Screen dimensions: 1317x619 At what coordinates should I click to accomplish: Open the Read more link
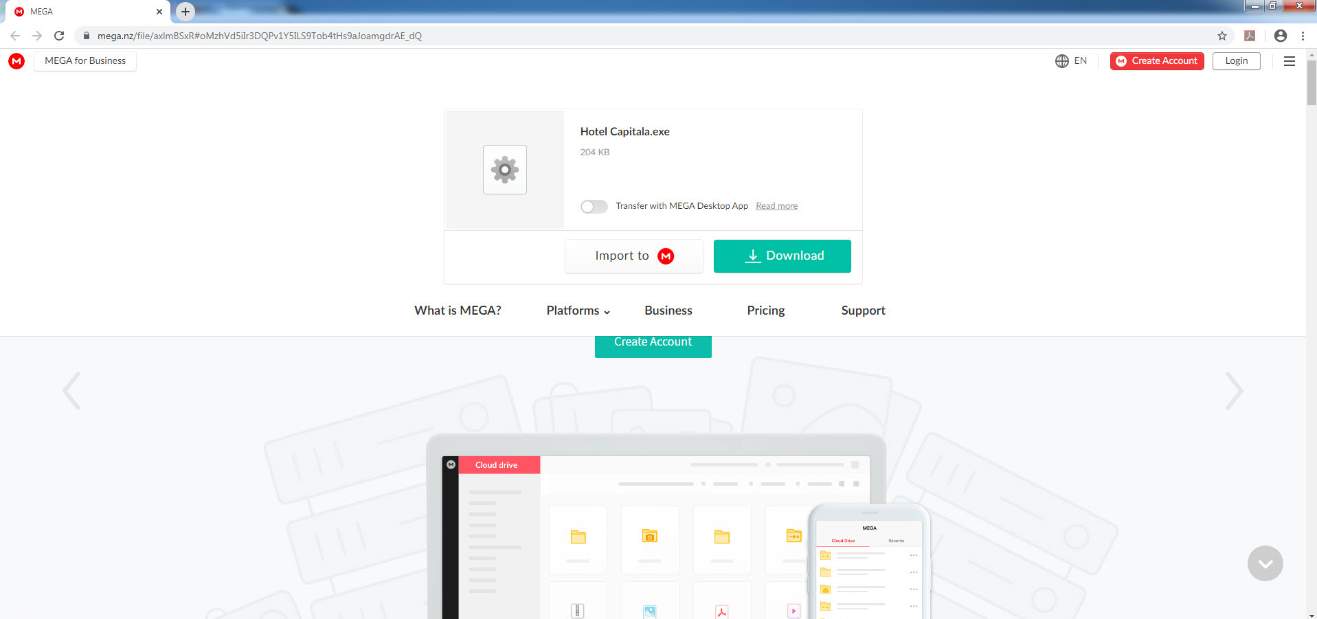777,206
